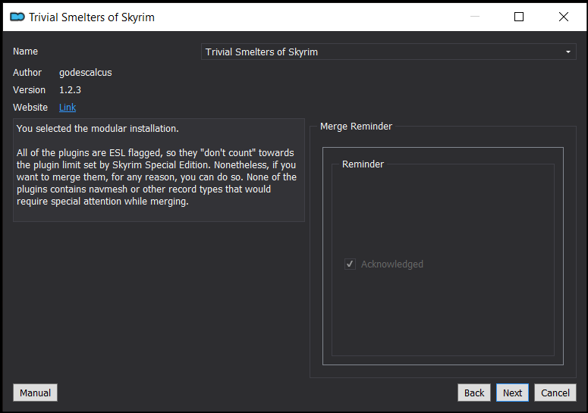
Task: Click Next to continue installation
Action: click(512, 393)
